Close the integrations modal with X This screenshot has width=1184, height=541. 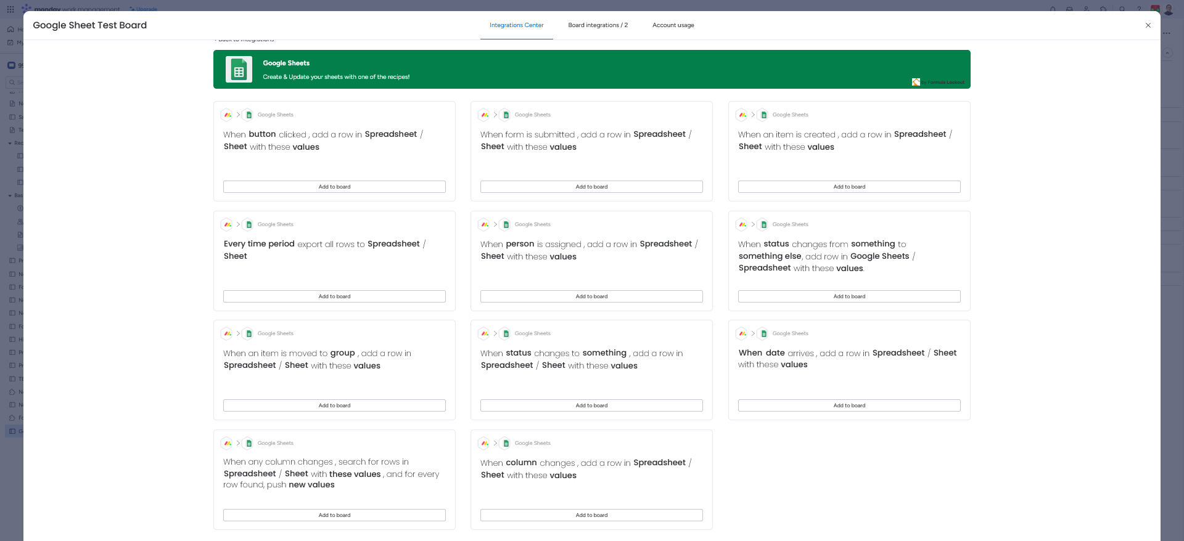click(1148, 25)
